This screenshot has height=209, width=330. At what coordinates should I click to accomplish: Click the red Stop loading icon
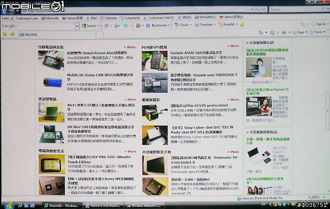264,9
